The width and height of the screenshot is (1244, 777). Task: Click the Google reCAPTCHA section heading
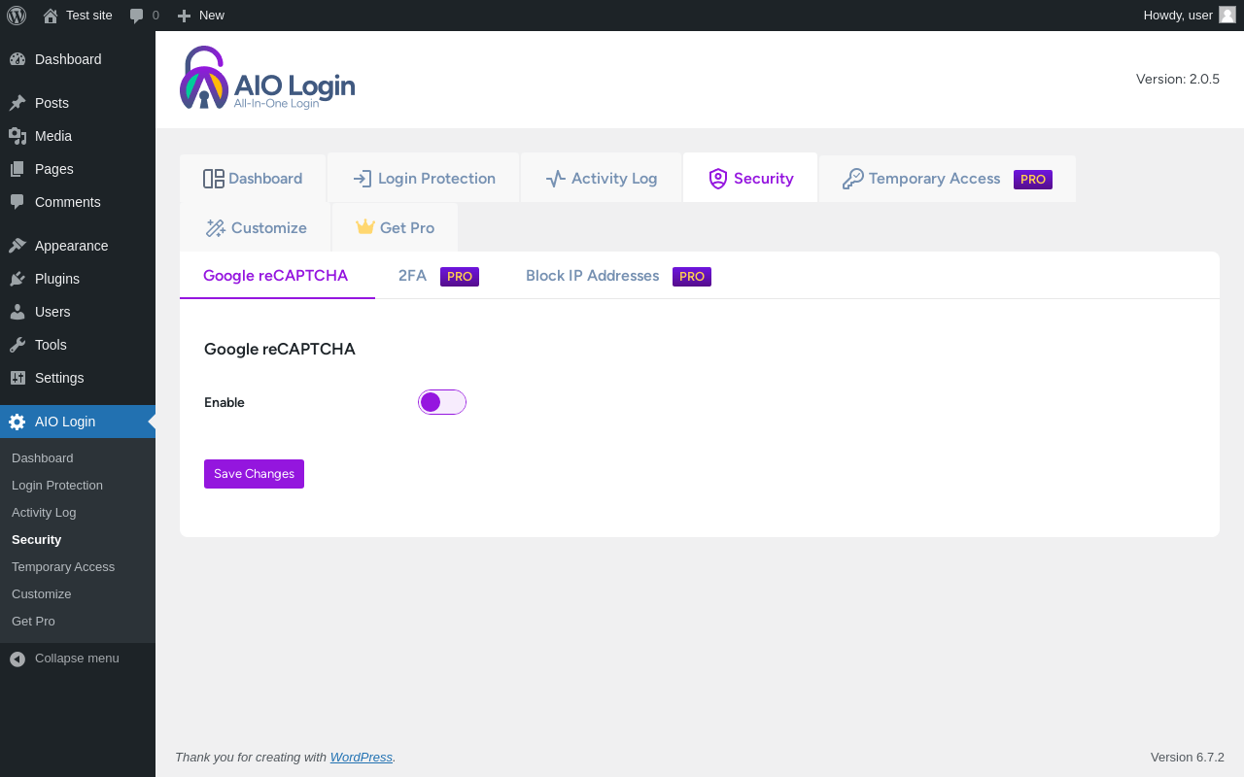280,349
